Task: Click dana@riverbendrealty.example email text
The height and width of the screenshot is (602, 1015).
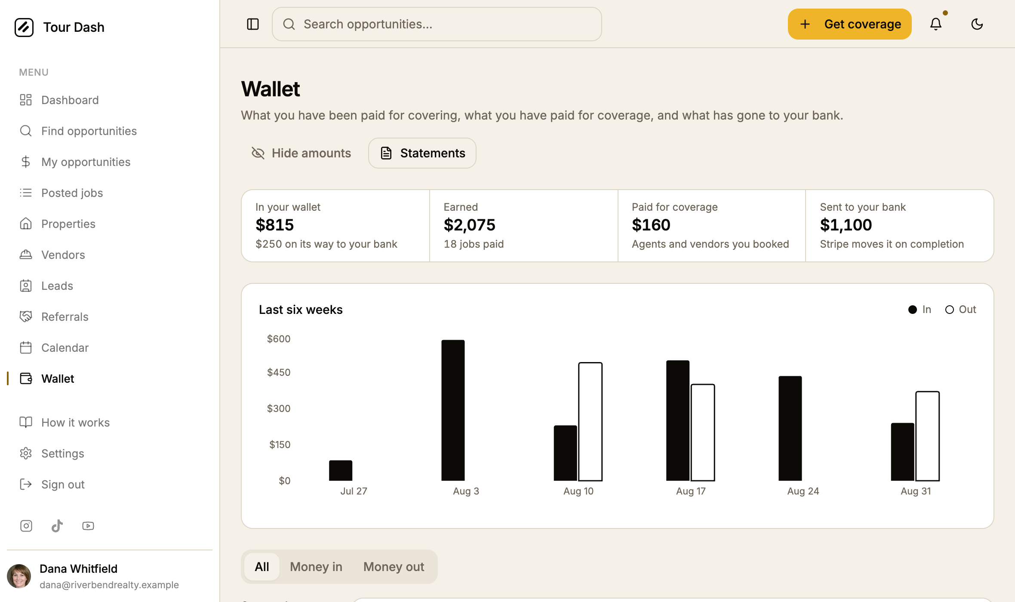Action: (109, 585)
